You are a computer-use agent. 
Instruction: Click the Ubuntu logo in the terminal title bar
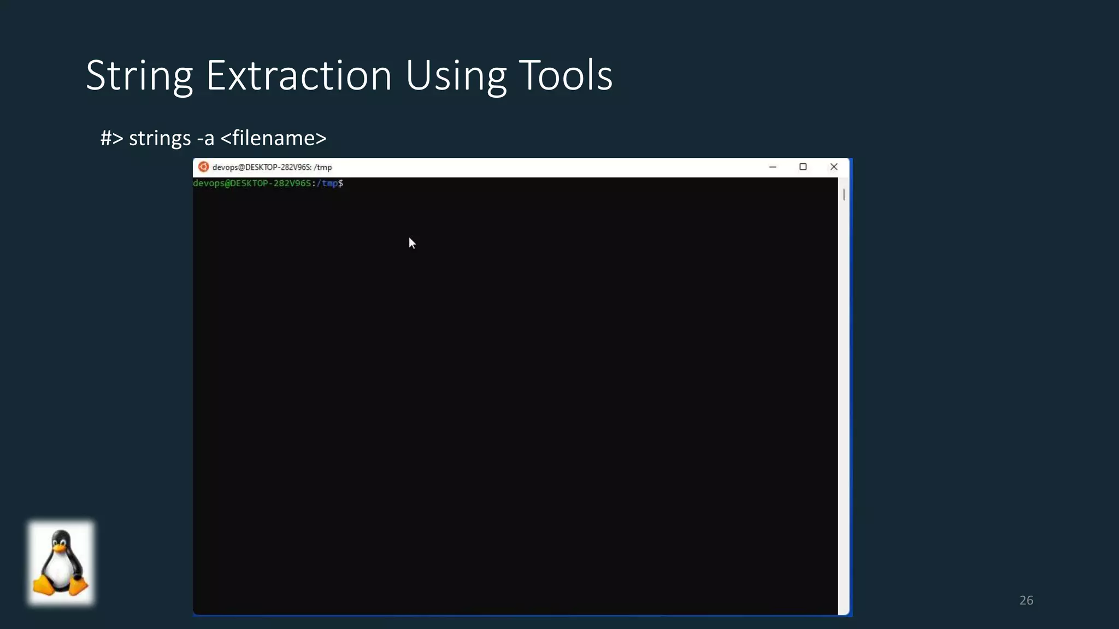pyautogui.click(x=203, y=167)
